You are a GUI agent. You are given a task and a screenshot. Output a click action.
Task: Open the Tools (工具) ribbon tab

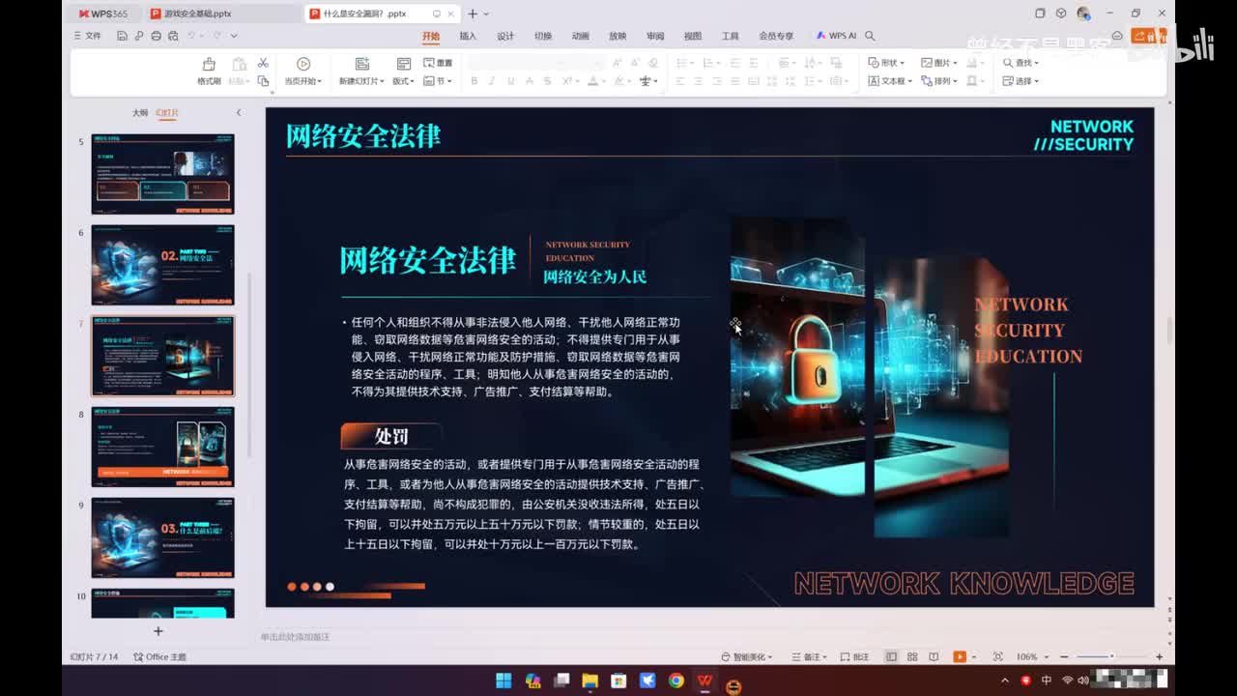(x=730, y=36)
